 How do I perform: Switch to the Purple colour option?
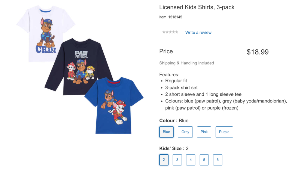point(224,132)
